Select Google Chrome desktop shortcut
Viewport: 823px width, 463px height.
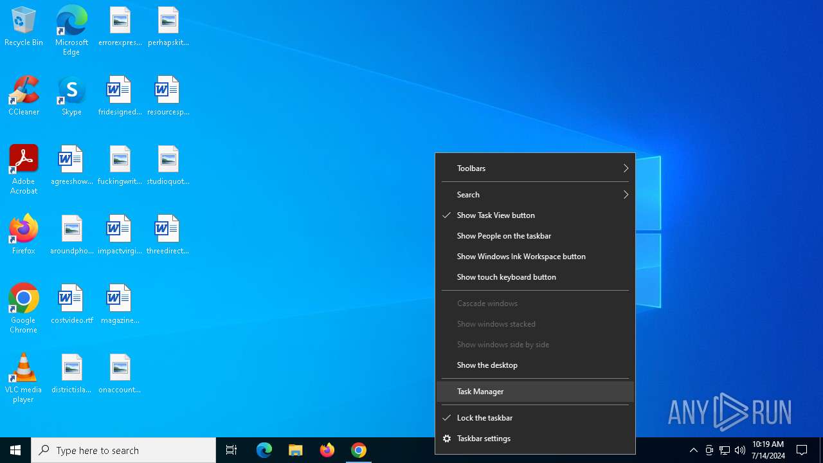tap(24, 309)
